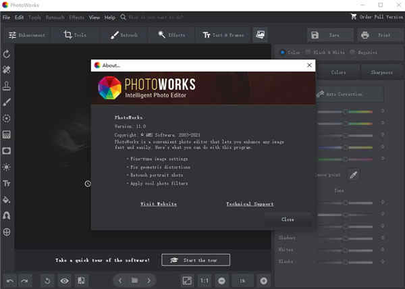Open the Effects toolbar tab
Screen dimensions: 405x289
171,35
